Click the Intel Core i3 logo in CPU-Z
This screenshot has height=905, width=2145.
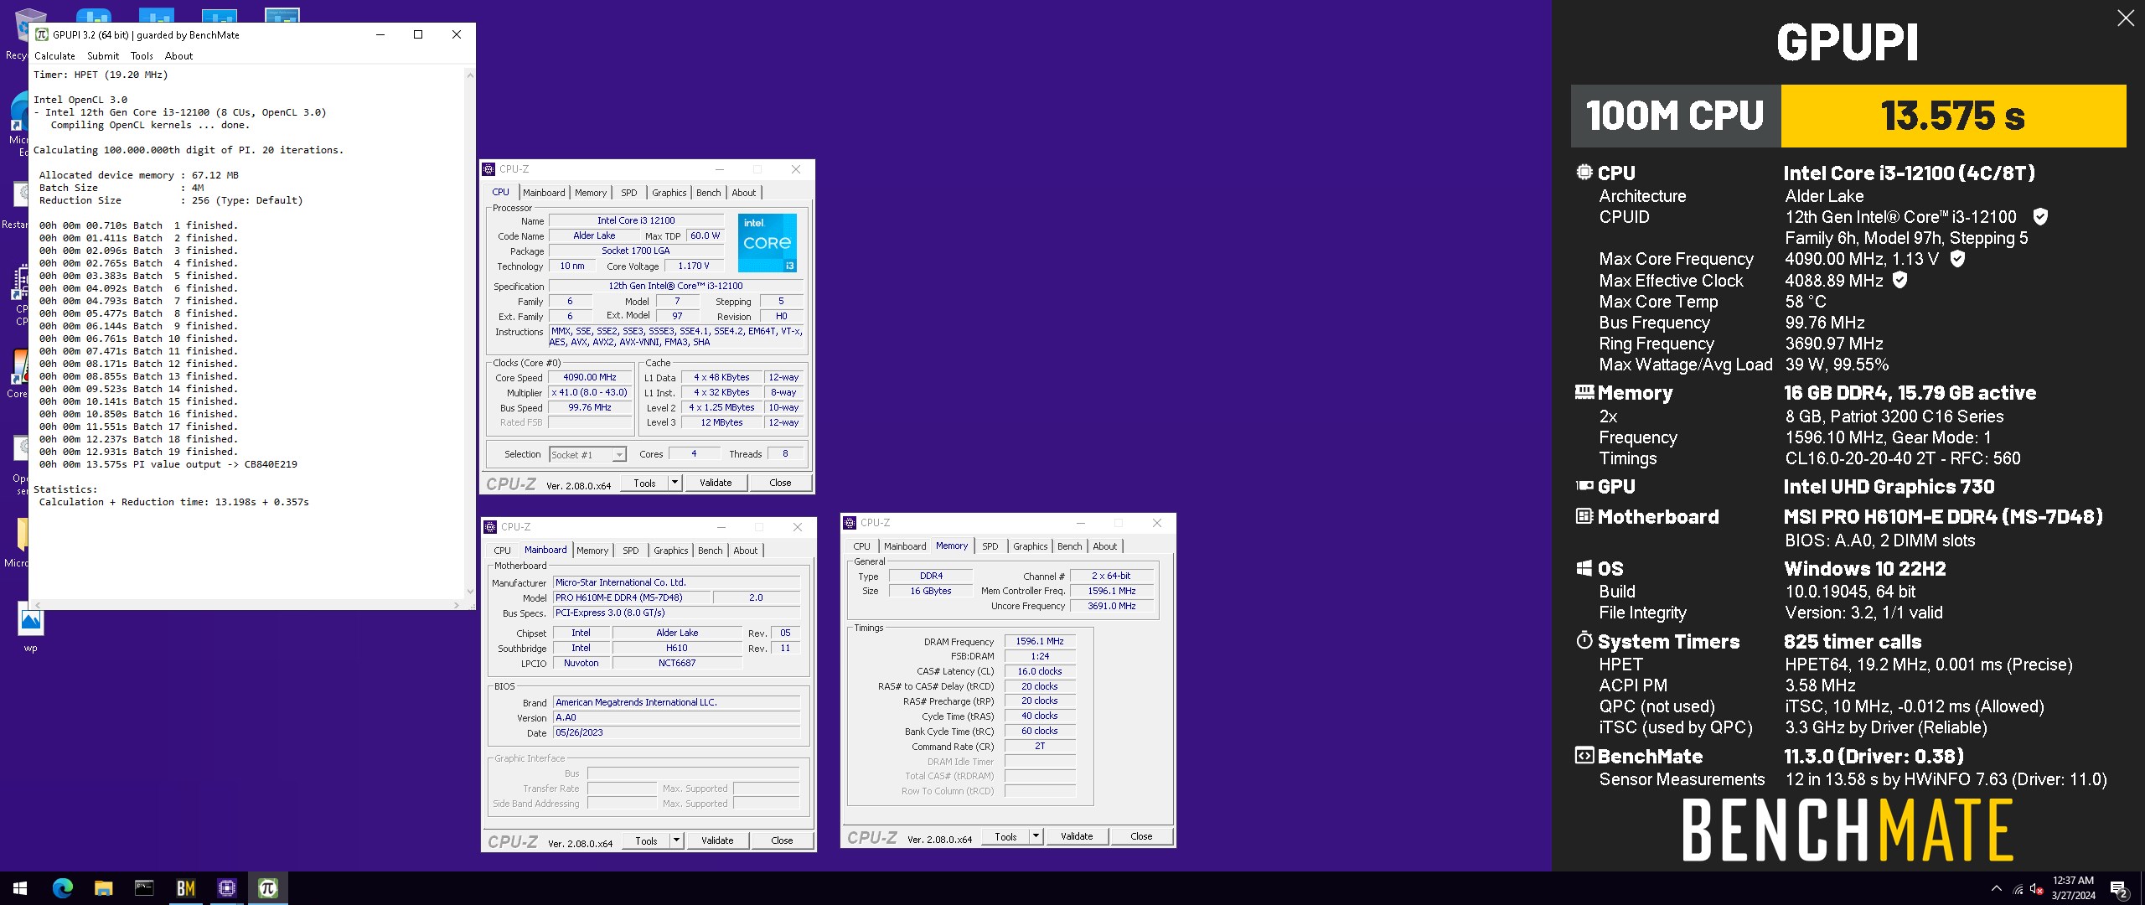[x=767, y=243]
